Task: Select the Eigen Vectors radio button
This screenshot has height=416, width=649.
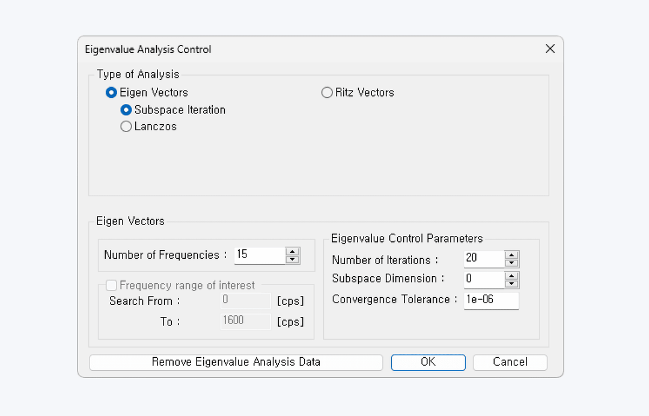Action: pyautogui.click(x=111, y=92)
